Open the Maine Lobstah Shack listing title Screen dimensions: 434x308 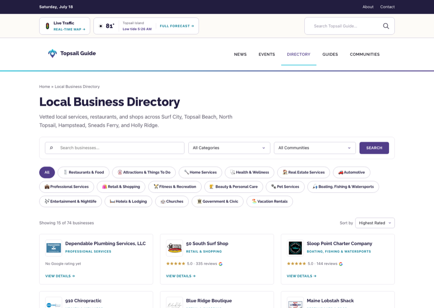(x=330, y=301)
